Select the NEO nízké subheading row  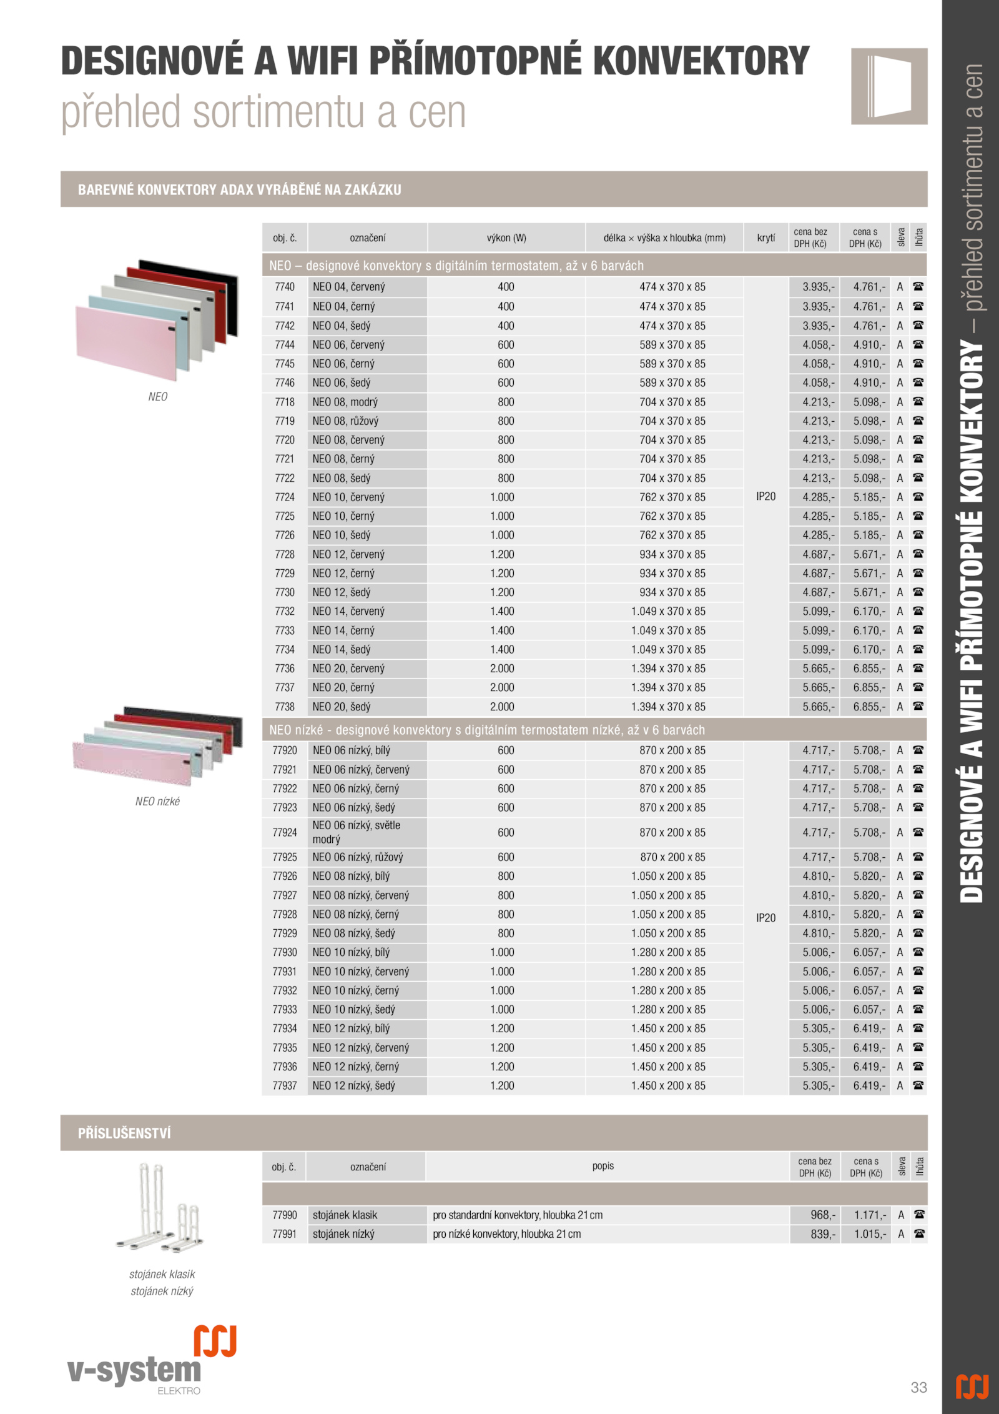pos(594,730)
